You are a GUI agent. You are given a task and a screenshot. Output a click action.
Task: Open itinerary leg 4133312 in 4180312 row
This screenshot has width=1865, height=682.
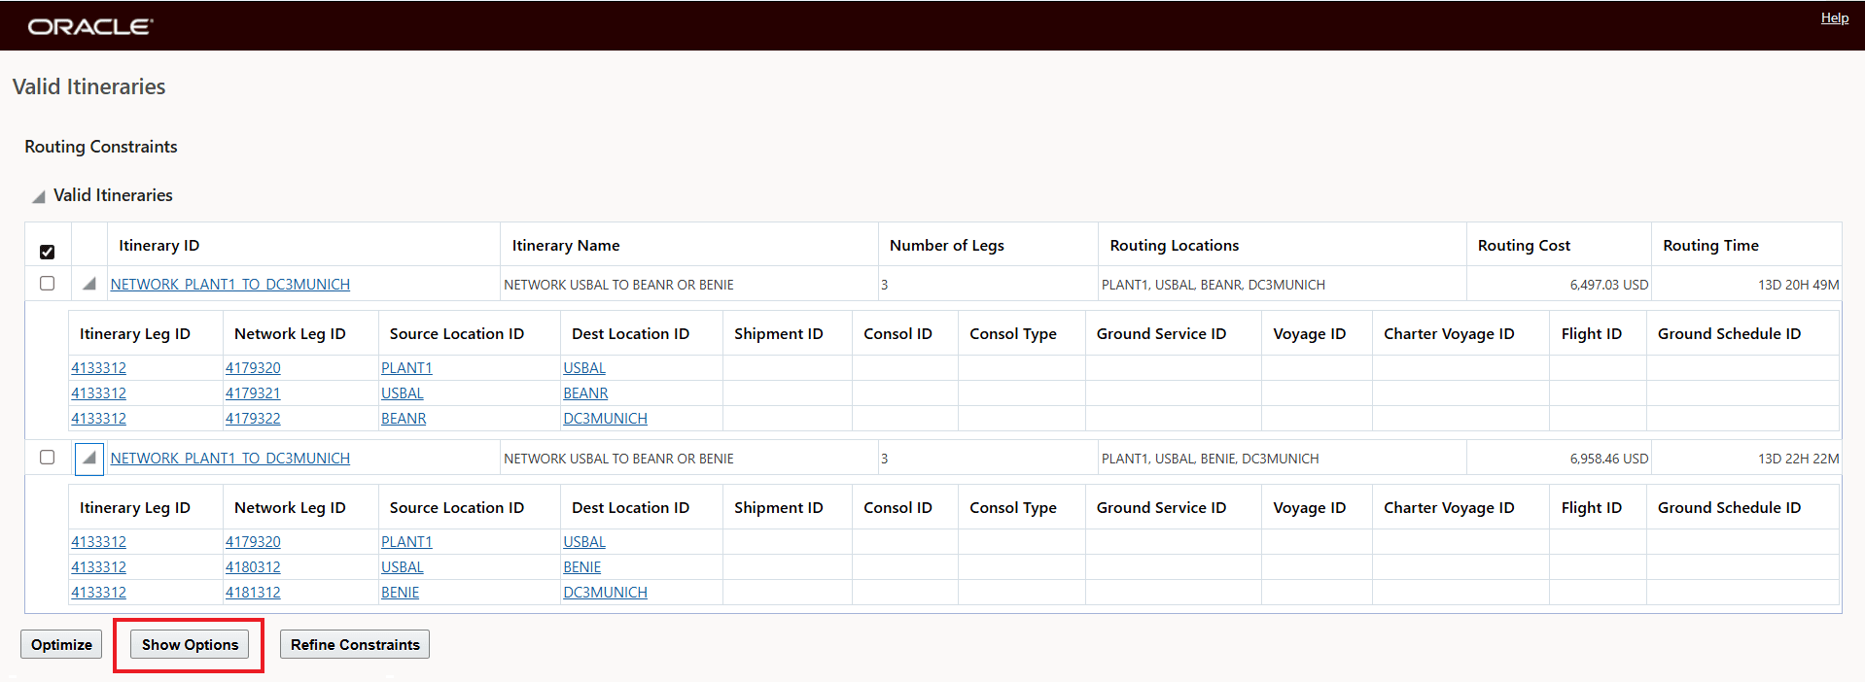tap(98, 567)
